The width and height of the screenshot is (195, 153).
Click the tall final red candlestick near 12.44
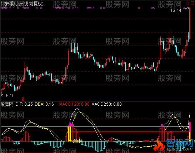coord(190,24)
